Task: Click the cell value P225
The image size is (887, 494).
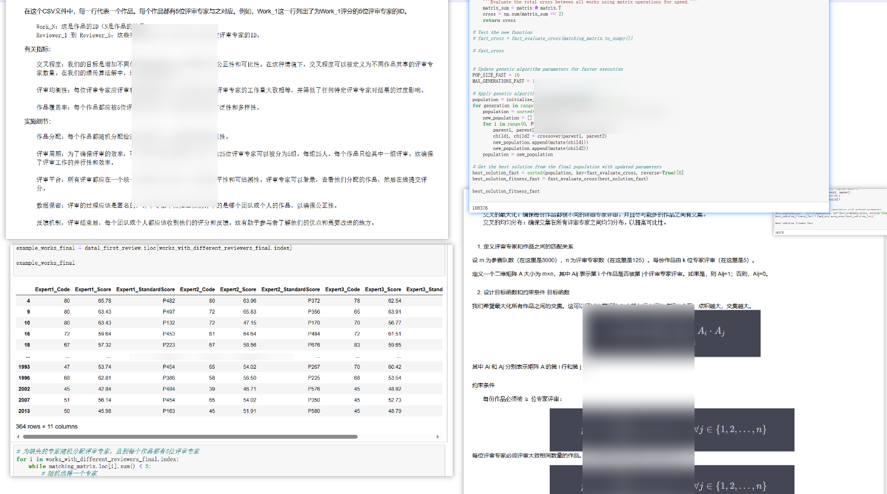Action: click(314, 378)
